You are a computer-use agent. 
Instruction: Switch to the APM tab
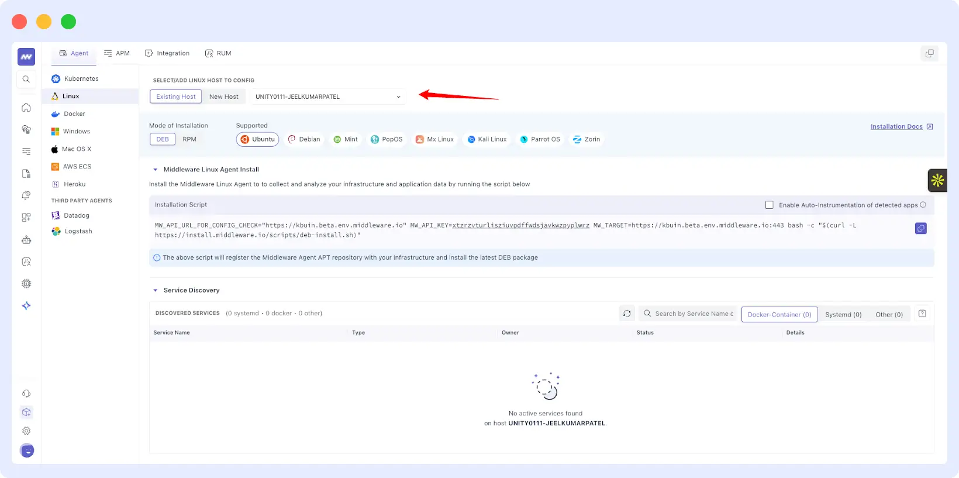[117, 53]
